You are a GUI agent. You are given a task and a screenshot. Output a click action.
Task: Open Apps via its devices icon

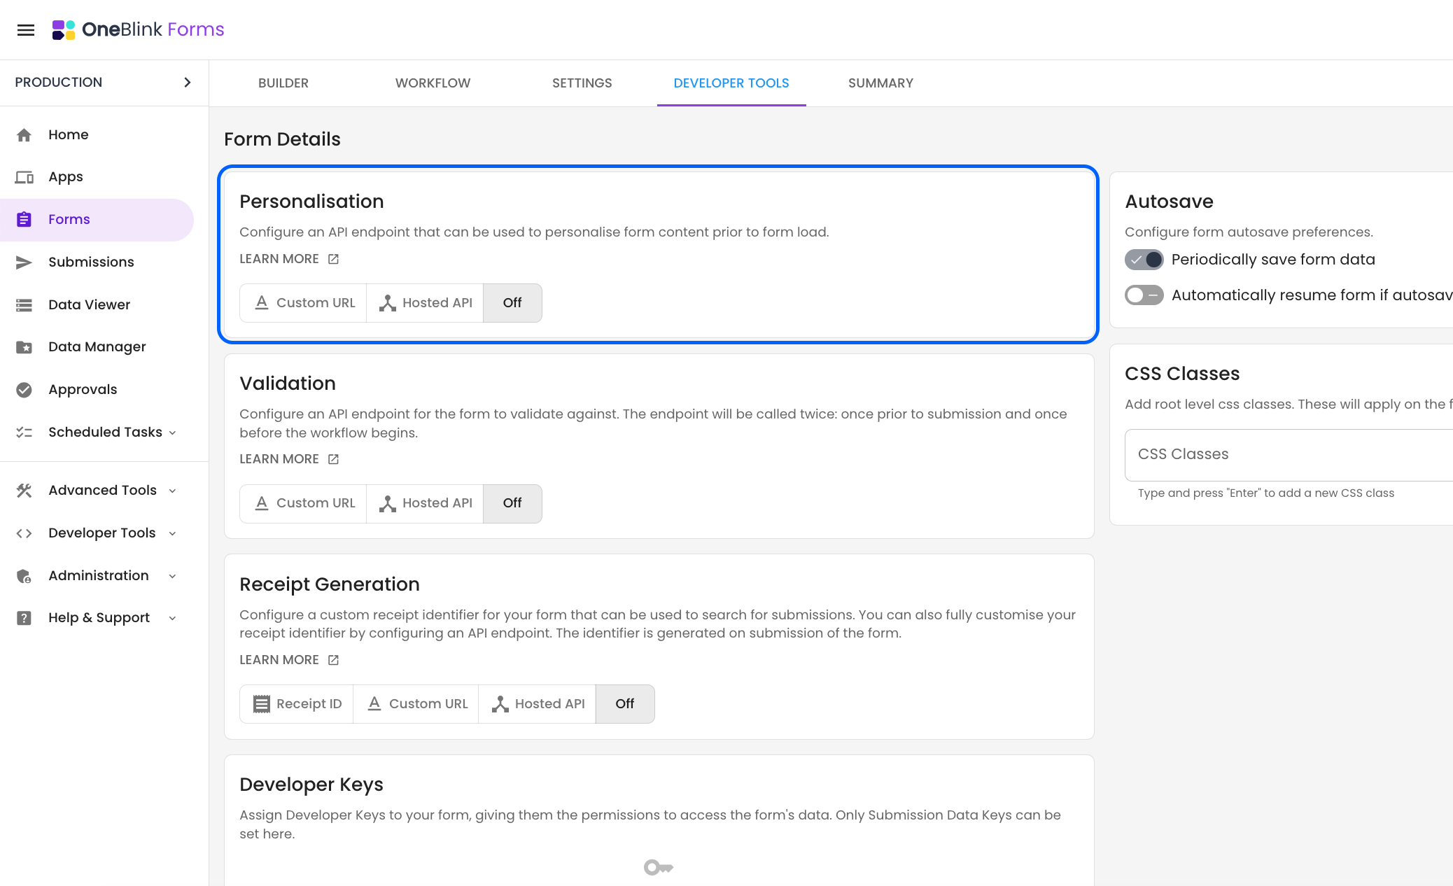(24, 177)
